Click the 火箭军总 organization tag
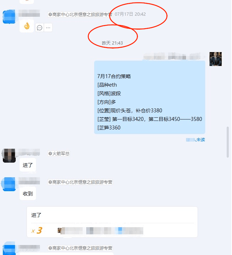The height and width of the screenshot is (255, 232). [x=59, y=153]
